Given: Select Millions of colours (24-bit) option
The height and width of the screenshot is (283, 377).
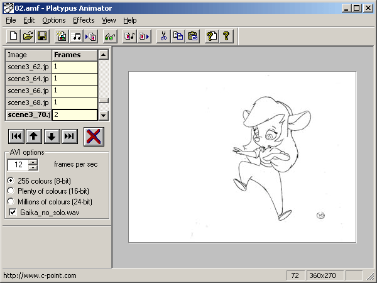Looking at the screenshot, I should (x=11, y=201).
